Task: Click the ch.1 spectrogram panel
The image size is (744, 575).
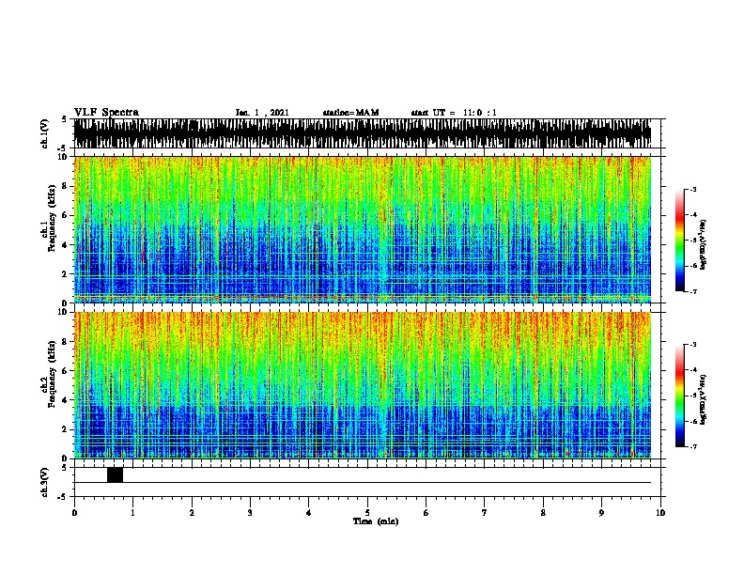Action: point(363,229)
